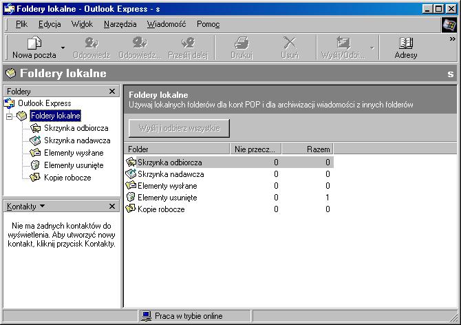Screen dimensions: 461x325
Task: Open the Nowa poczta dropdown arrow
Action: coord(63,48)
